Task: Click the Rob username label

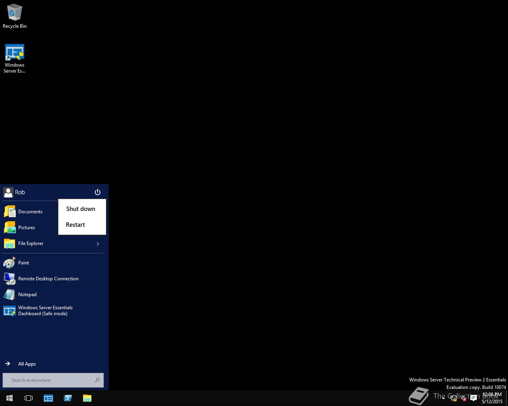Action: coord(20,192)
